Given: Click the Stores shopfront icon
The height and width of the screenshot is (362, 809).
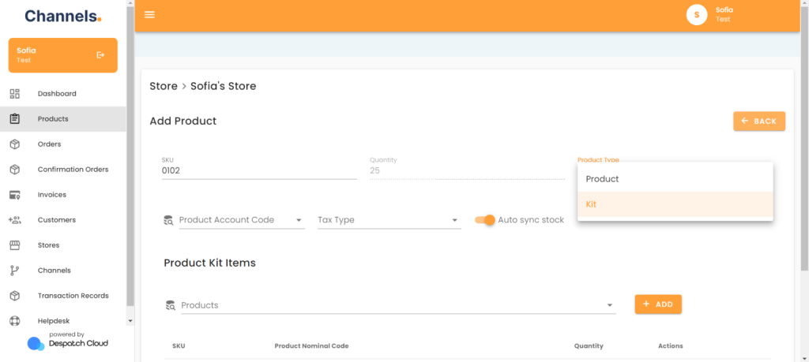Looking at the screenshot, I should [15, 245].
